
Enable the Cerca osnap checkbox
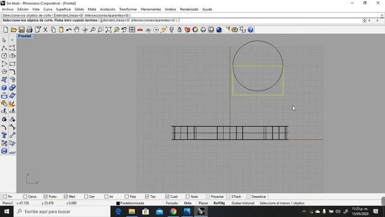pos(25,197)
